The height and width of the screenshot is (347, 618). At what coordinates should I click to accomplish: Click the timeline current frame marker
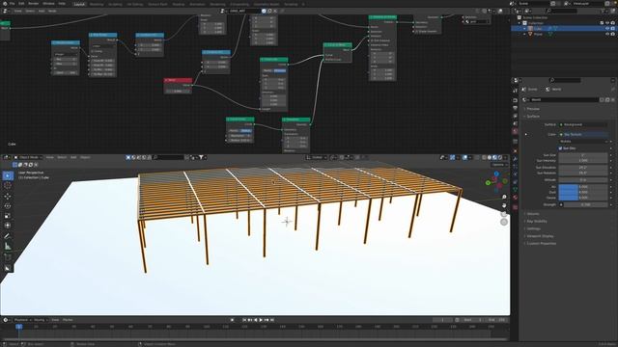(18, 327)
